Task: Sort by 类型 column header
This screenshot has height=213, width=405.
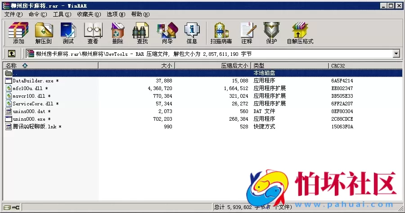Action: click(290, 66)
